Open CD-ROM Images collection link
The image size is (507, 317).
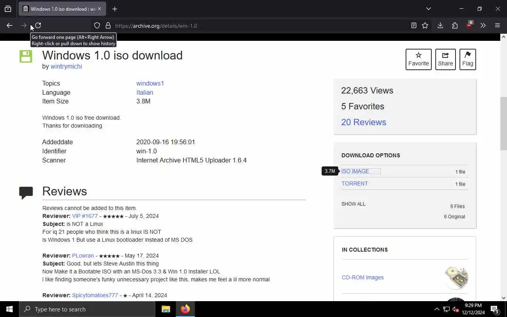point(363,278)
